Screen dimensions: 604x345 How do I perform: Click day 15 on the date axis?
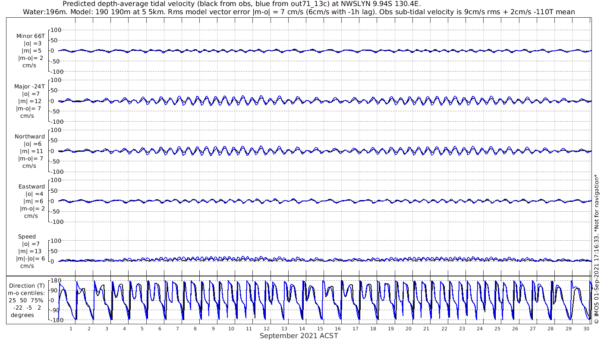[x=320, y=329]
